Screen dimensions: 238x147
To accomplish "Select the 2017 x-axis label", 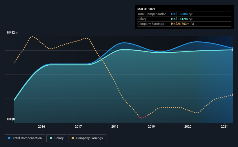I will tap(78, 126).
